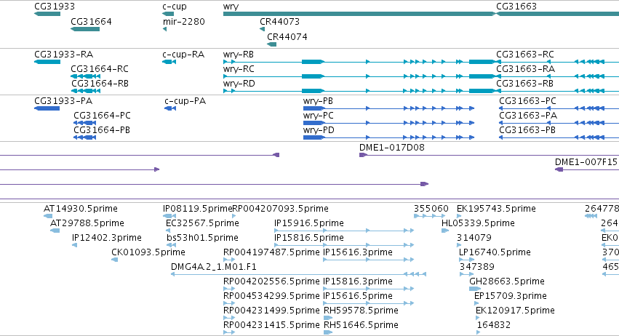This screenshot has width=619, height=336.
Task: Click EST LP16740.5prime
Action: click(467, 260)
